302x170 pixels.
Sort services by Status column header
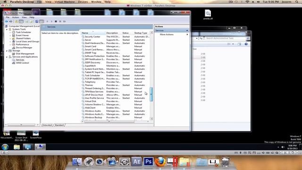[127, 33]
